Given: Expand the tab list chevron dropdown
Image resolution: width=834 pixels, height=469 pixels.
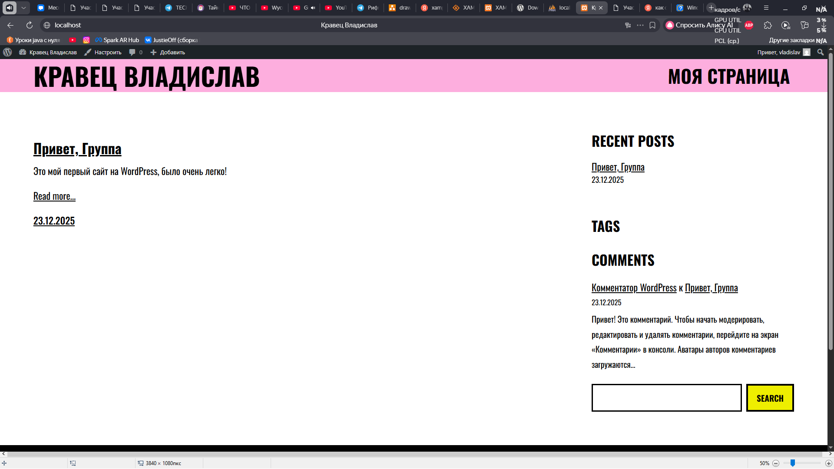Looking at the screenshot, I should 23,7.
